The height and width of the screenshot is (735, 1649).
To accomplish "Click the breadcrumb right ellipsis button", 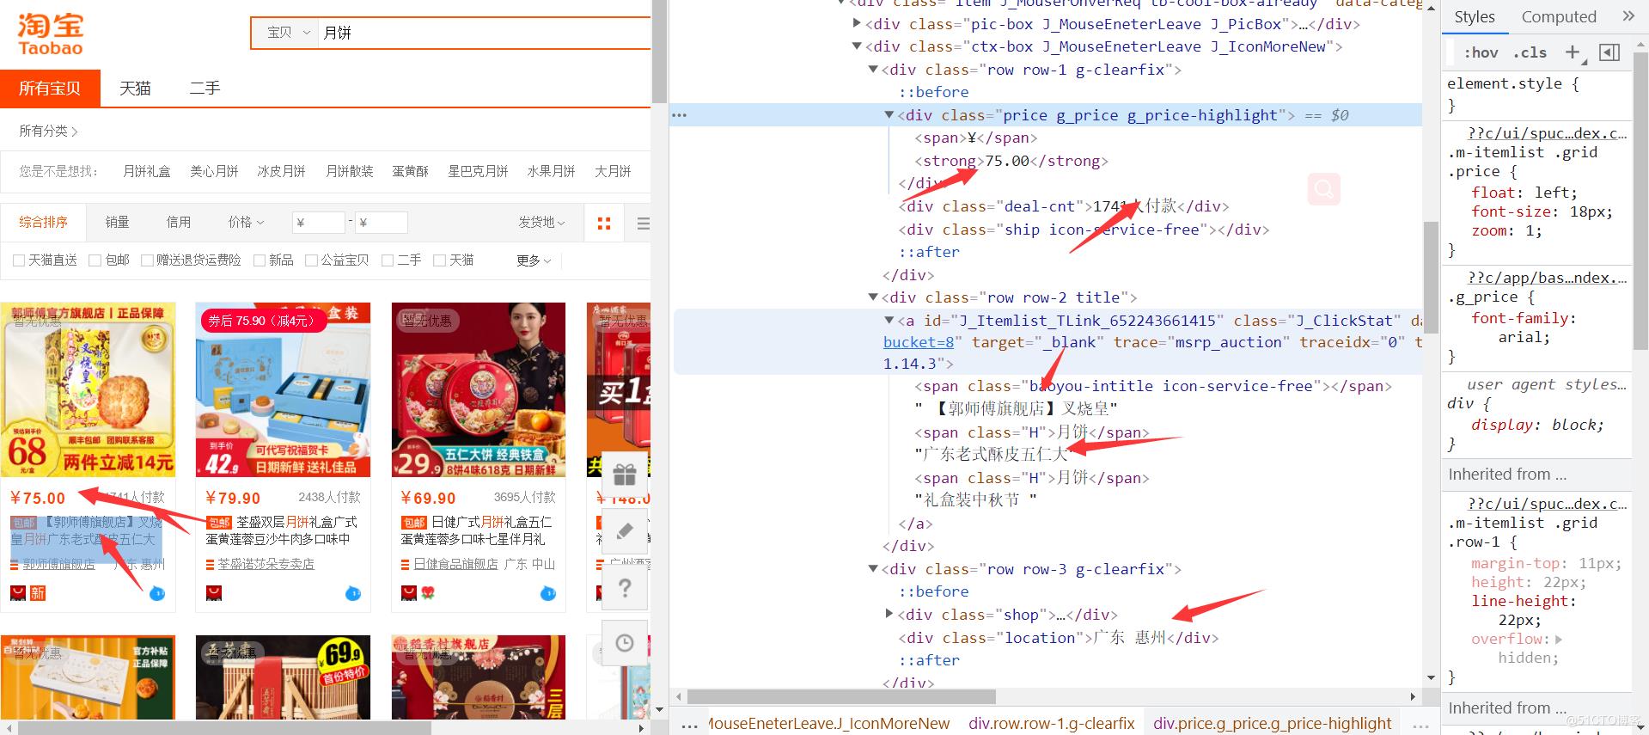I will pyautogui.click(x=1420, y=725).
